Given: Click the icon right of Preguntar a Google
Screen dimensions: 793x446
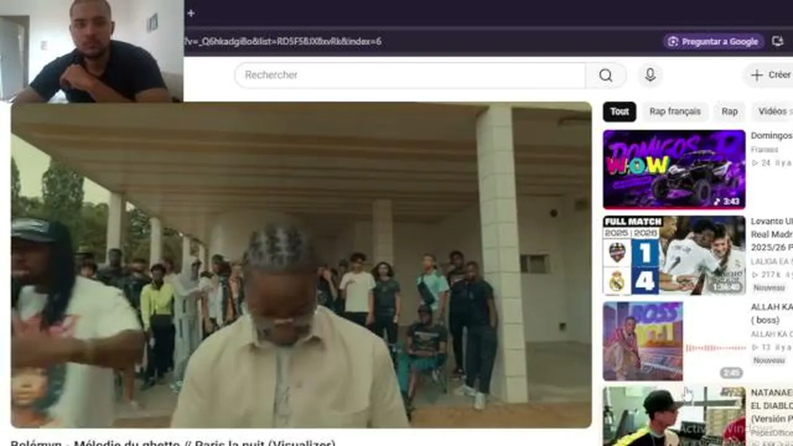Looking at the screenshot, I should (778, 42).
